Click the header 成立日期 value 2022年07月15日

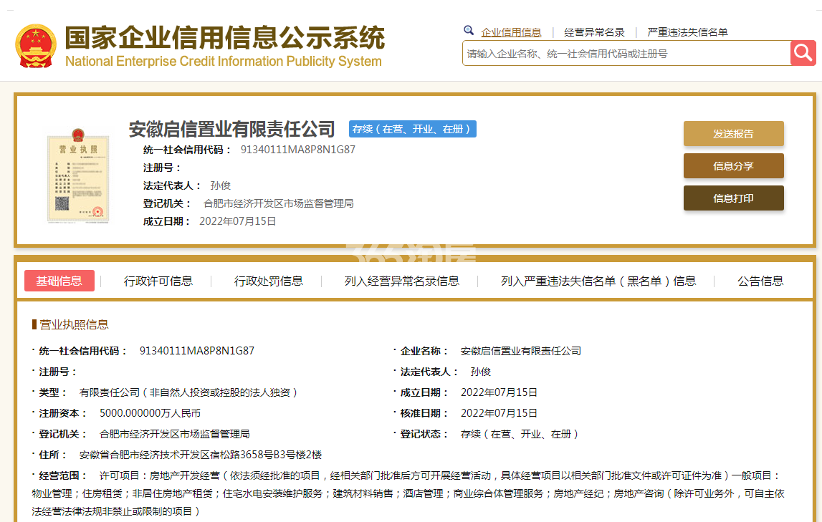click(x=237, y=221)
